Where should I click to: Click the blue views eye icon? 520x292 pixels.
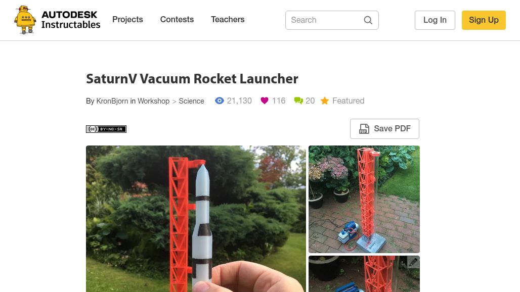click(219, 101)
